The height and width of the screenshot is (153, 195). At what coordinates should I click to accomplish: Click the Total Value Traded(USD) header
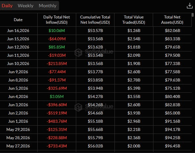point(134,20)
